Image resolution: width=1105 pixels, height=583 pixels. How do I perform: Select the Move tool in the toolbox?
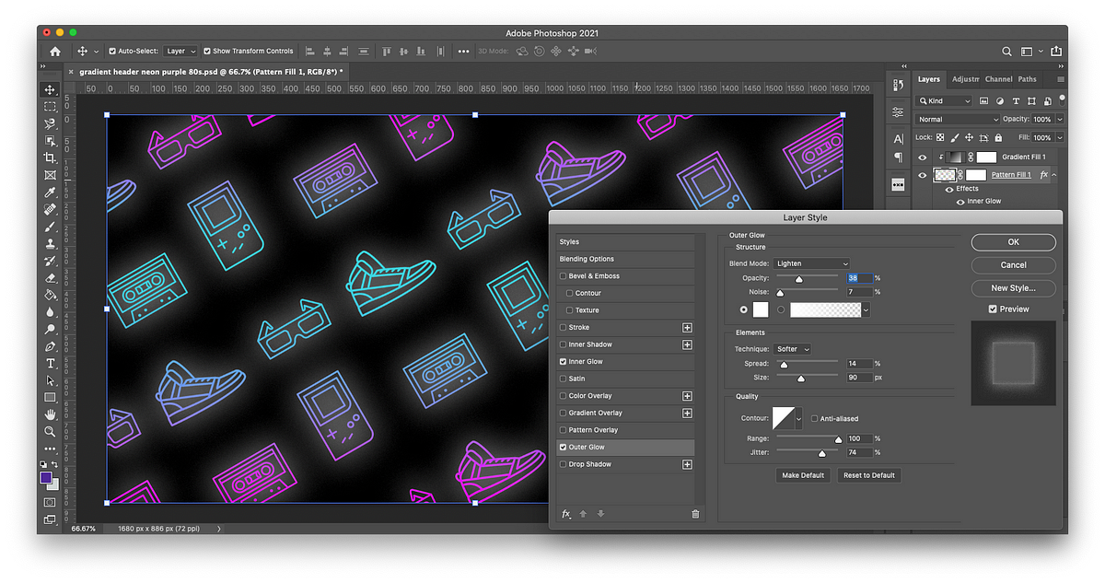point(50,90)
